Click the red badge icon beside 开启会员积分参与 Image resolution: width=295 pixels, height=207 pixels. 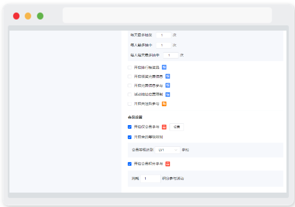[x=168, y=164]
